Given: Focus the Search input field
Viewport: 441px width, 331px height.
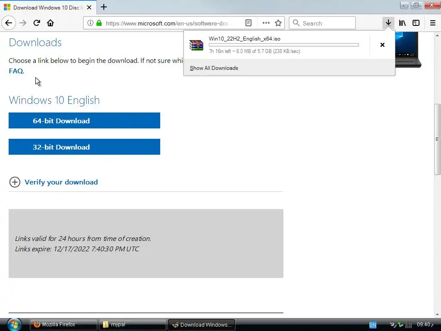Looking at the screenshot, I should (x=322, y=23).
